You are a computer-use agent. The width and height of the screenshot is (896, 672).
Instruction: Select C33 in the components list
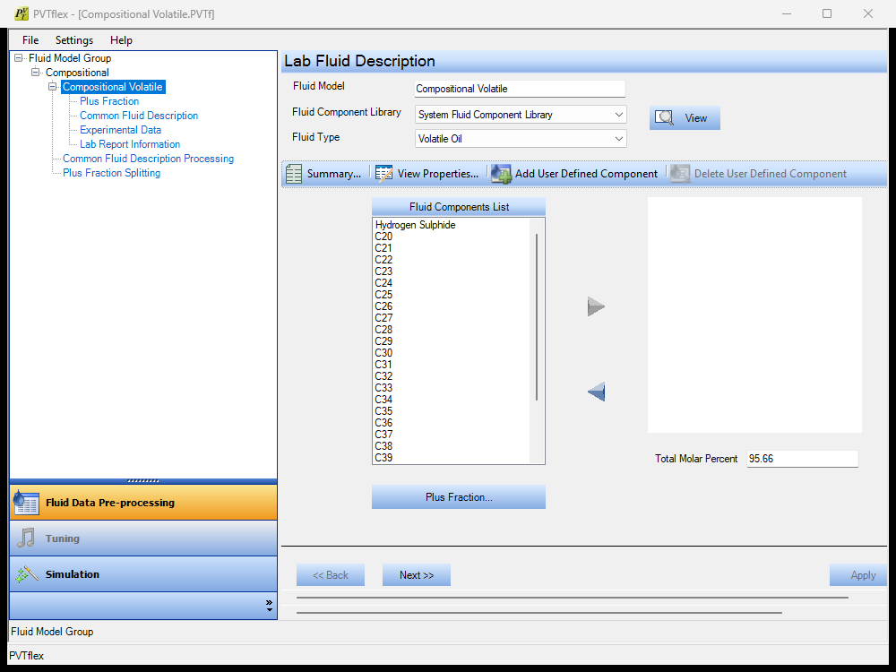click(x=383, y=387)
